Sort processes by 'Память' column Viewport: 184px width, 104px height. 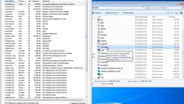37,1
